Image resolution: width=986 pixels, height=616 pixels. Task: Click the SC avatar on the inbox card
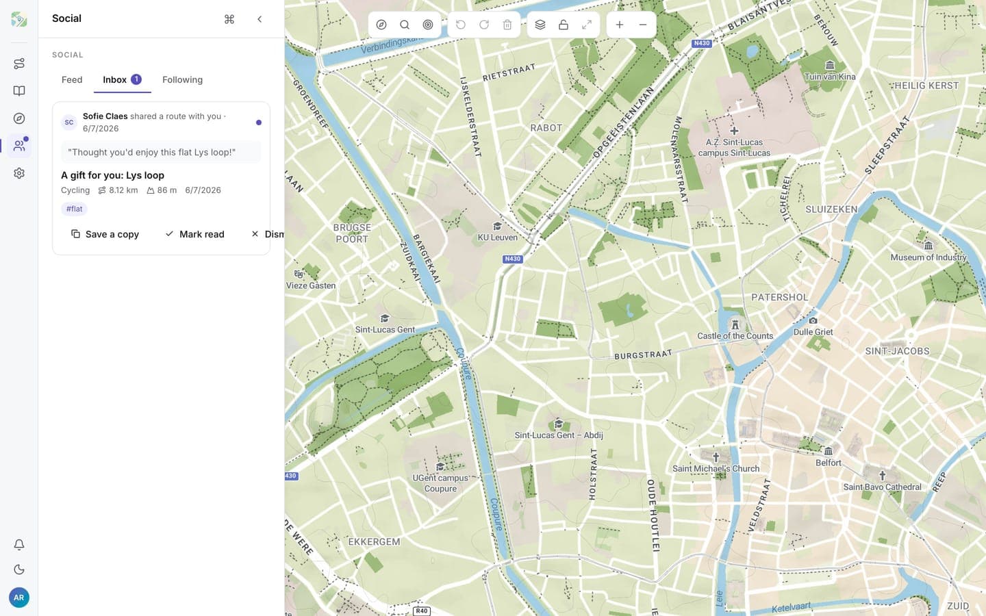69,123
